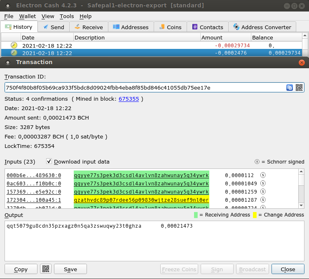Viewport: 309px width, 279px height.
Task: Click the Addresses tab icon
Action: click(116, 27)
